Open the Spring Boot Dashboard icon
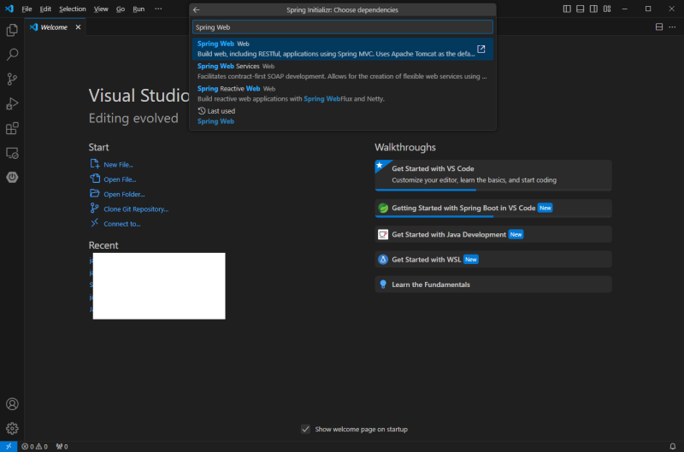This screenshot has width=684, height=452. tap(12, 178)
